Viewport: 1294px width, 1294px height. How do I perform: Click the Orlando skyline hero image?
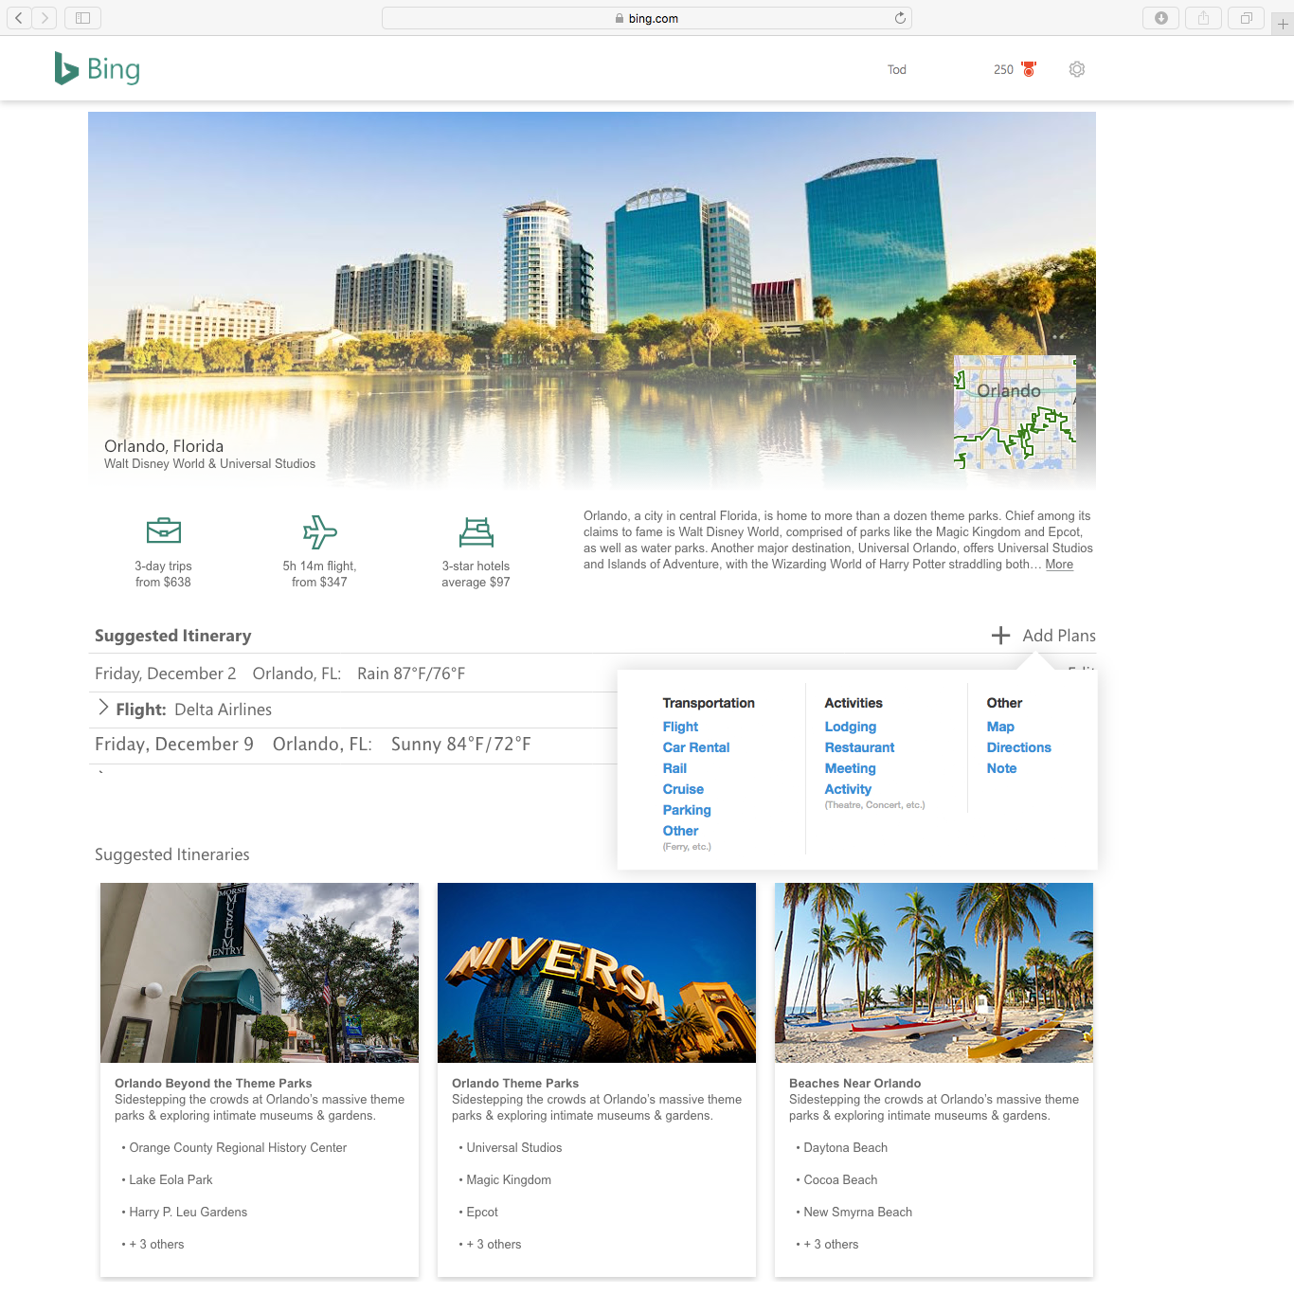tap(592, 299)
